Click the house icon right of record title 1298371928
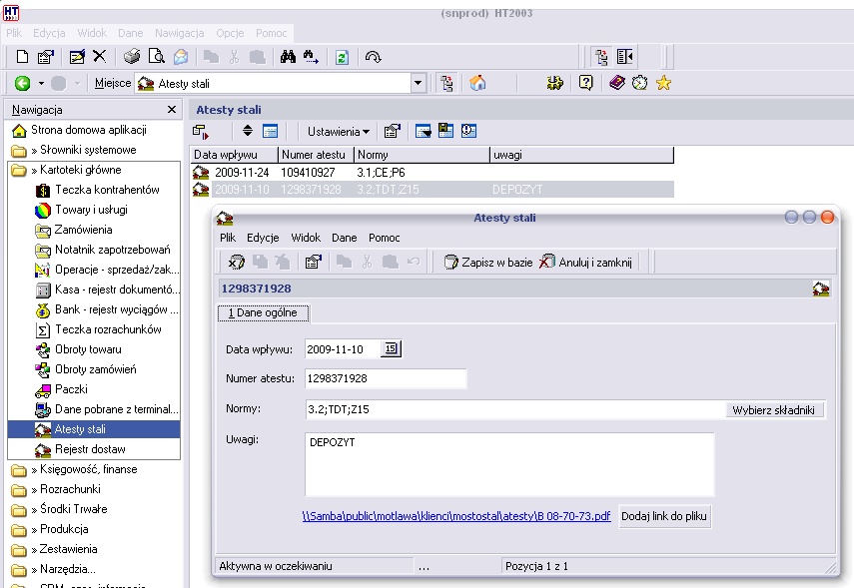The height and width of the screenshot is (588, 854). [821, 289]
